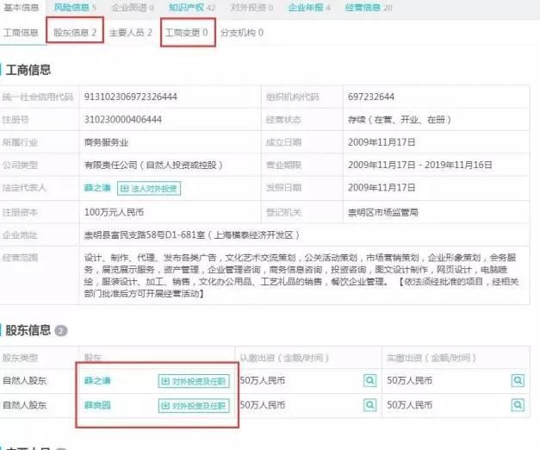
Task: Open the 基本信息 tab
Action: [x=21, y=7]
